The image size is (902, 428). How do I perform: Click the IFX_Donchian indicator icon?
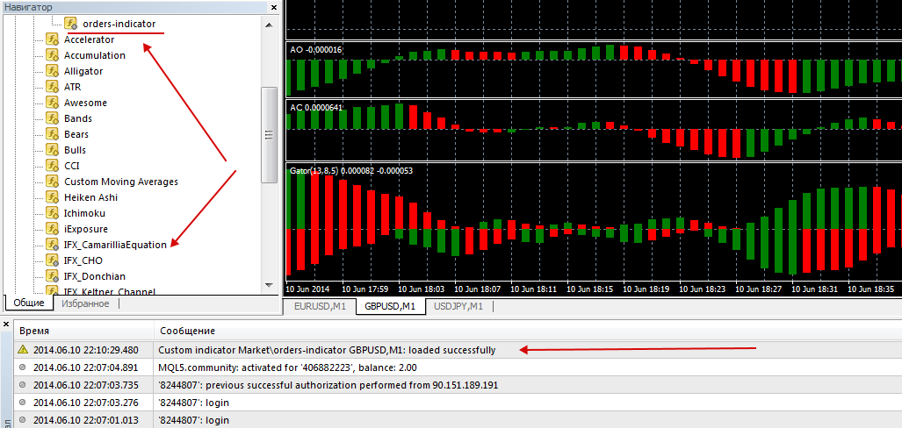(53, 276)
